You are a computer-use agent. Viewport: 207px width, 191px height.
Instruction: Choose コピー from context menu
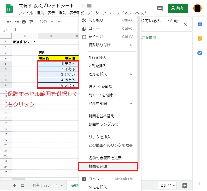point(108,28)
